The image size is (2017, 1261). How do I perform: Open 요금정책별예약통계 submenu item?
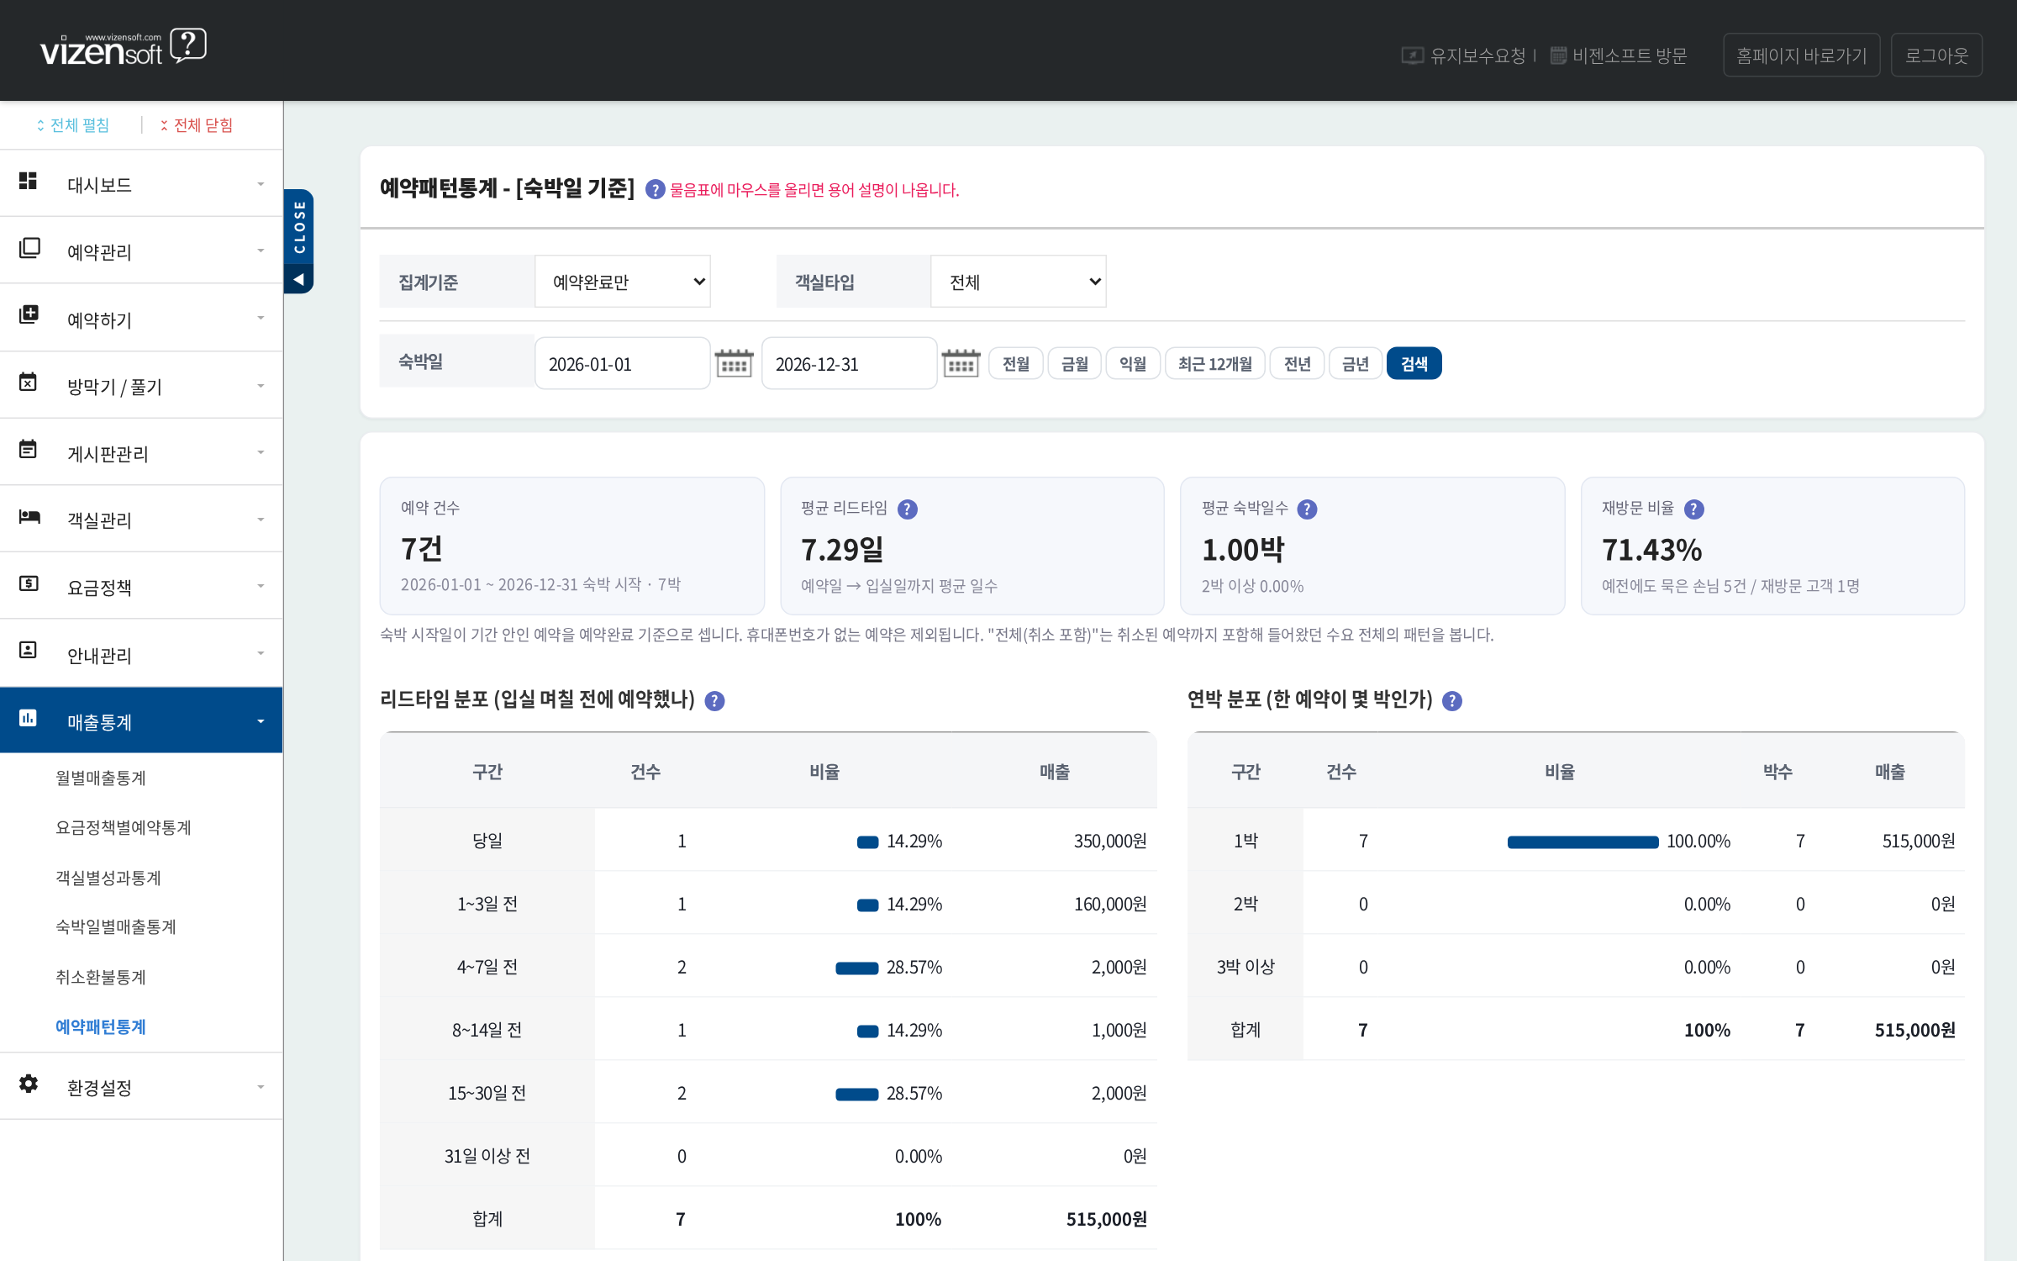(124, 828)
